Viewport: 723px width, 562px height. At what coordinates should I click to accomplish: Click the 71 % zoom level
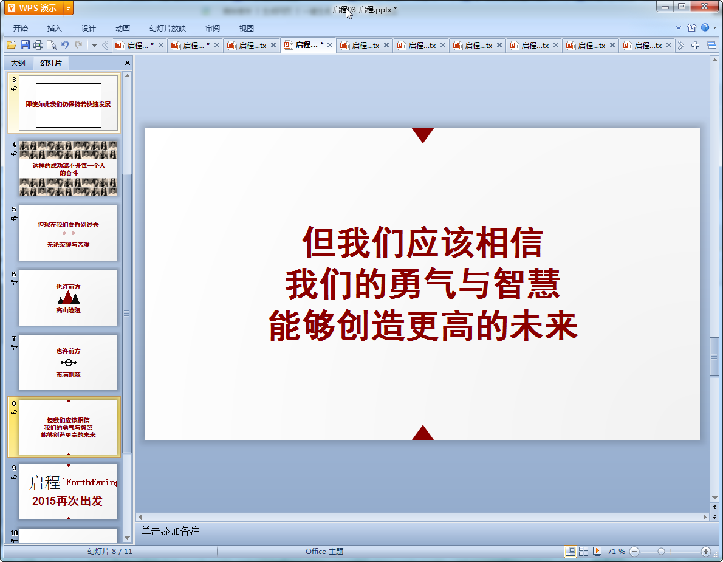tap(616, 552)
